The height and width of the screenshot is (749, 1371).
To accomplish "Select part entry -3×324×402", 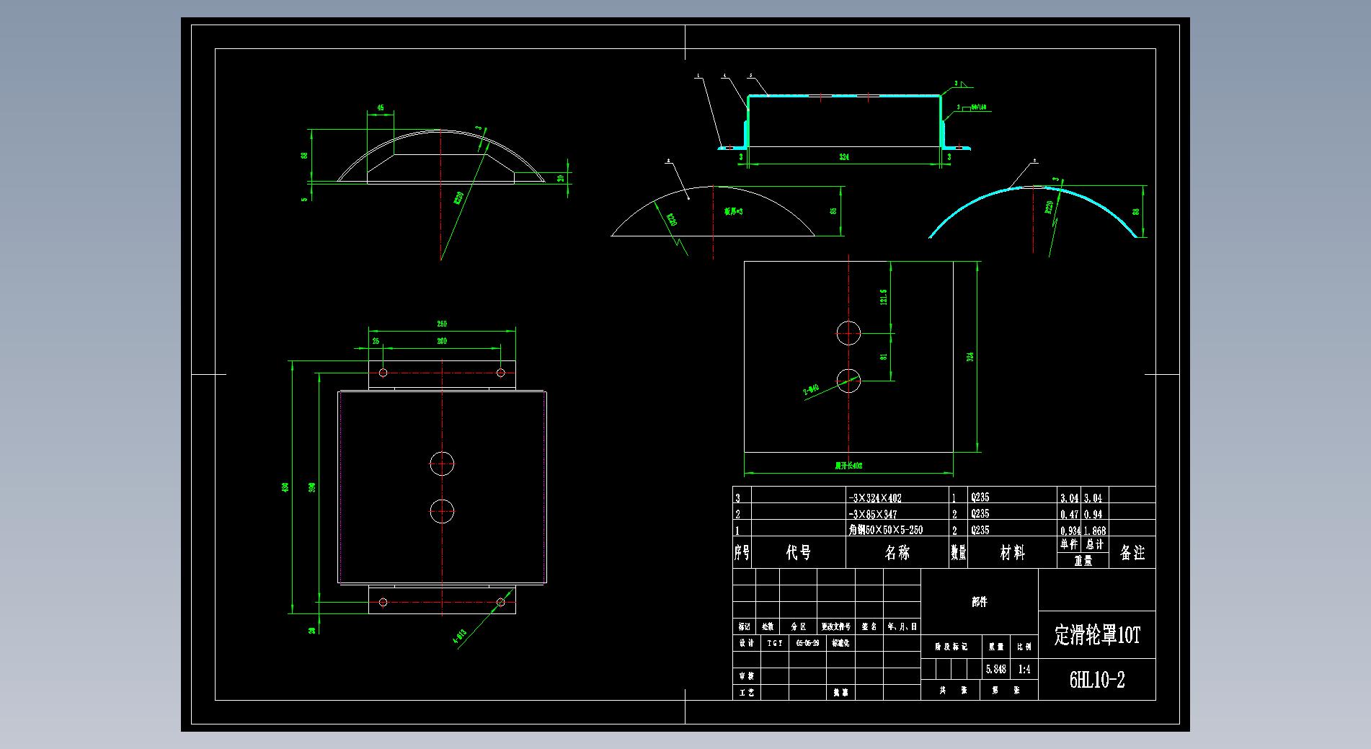I will click(x=874, y=497).
